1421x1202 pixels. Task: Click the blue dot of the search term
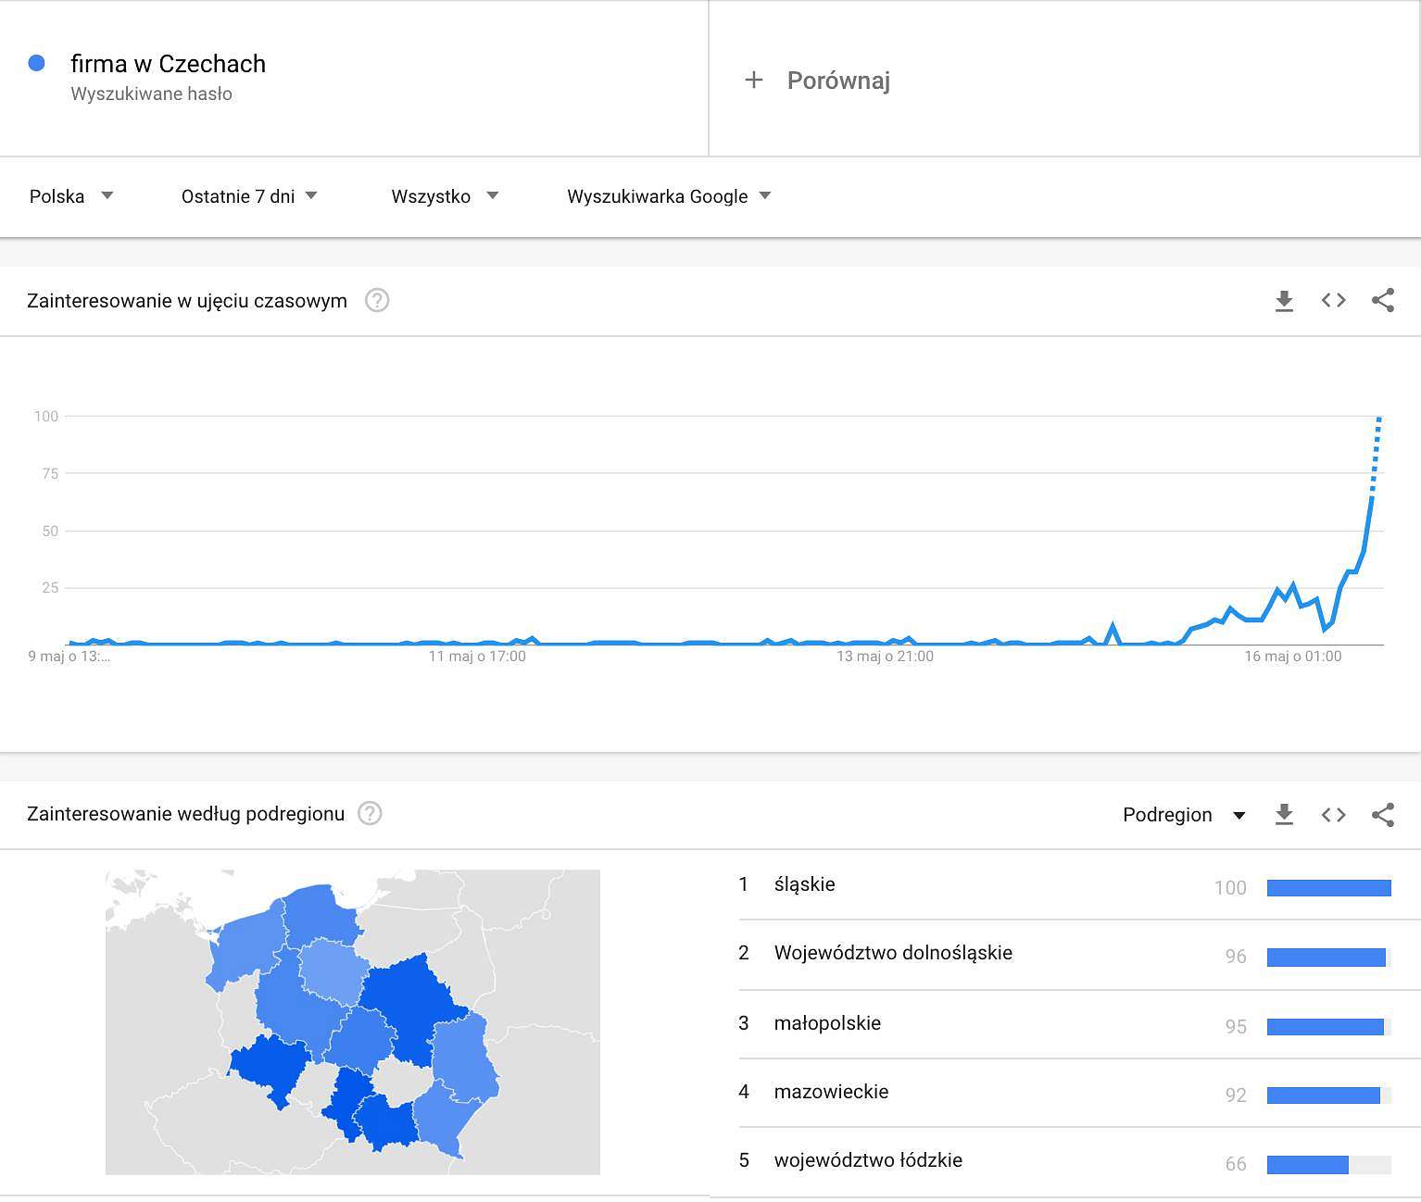click(x=37, y=63)
